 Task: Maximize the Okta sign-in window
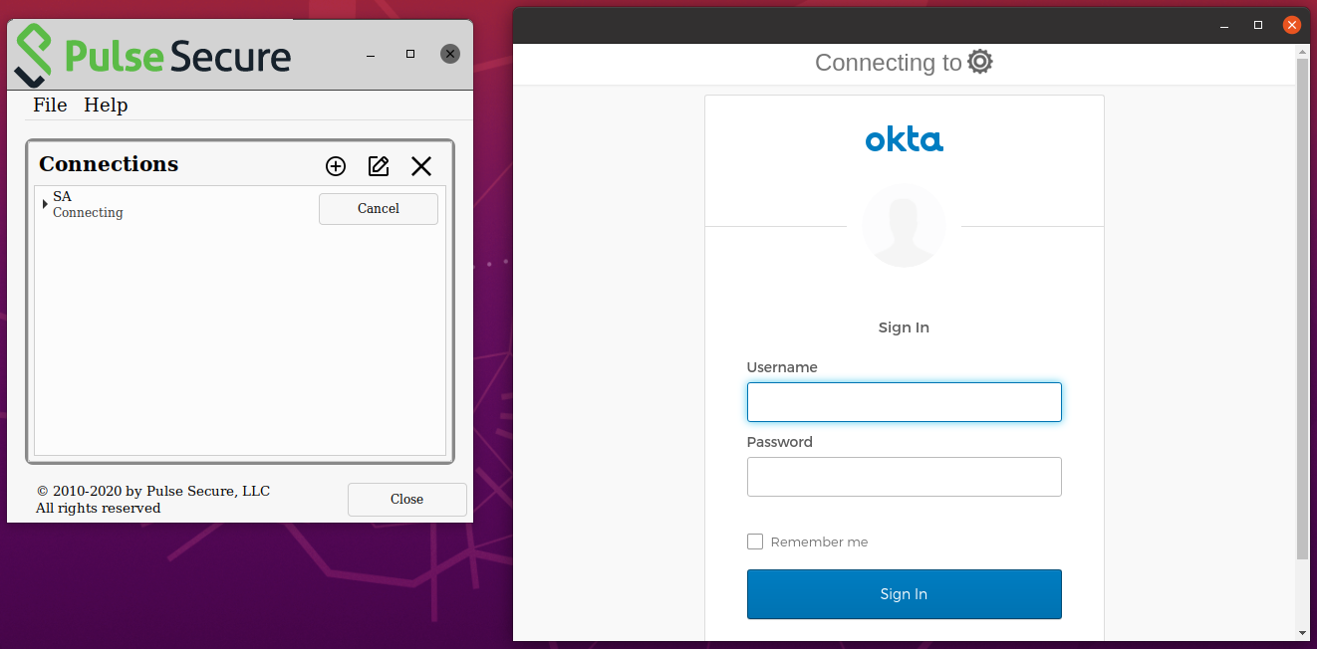1258,25
